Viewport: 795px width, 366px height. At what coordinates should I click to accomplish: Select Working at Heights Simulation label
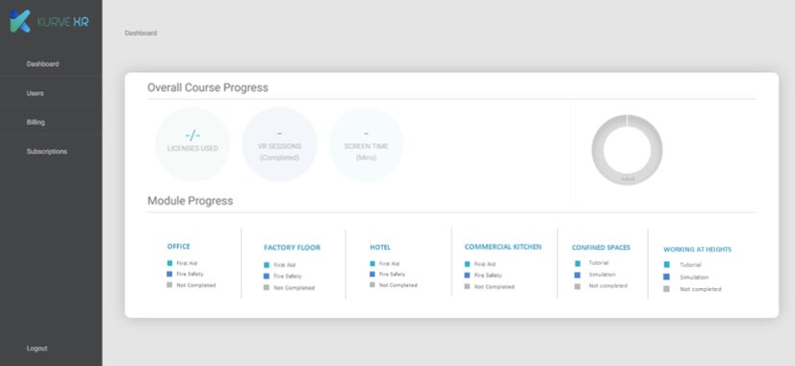pyautogui.click(x=695, y=277)
